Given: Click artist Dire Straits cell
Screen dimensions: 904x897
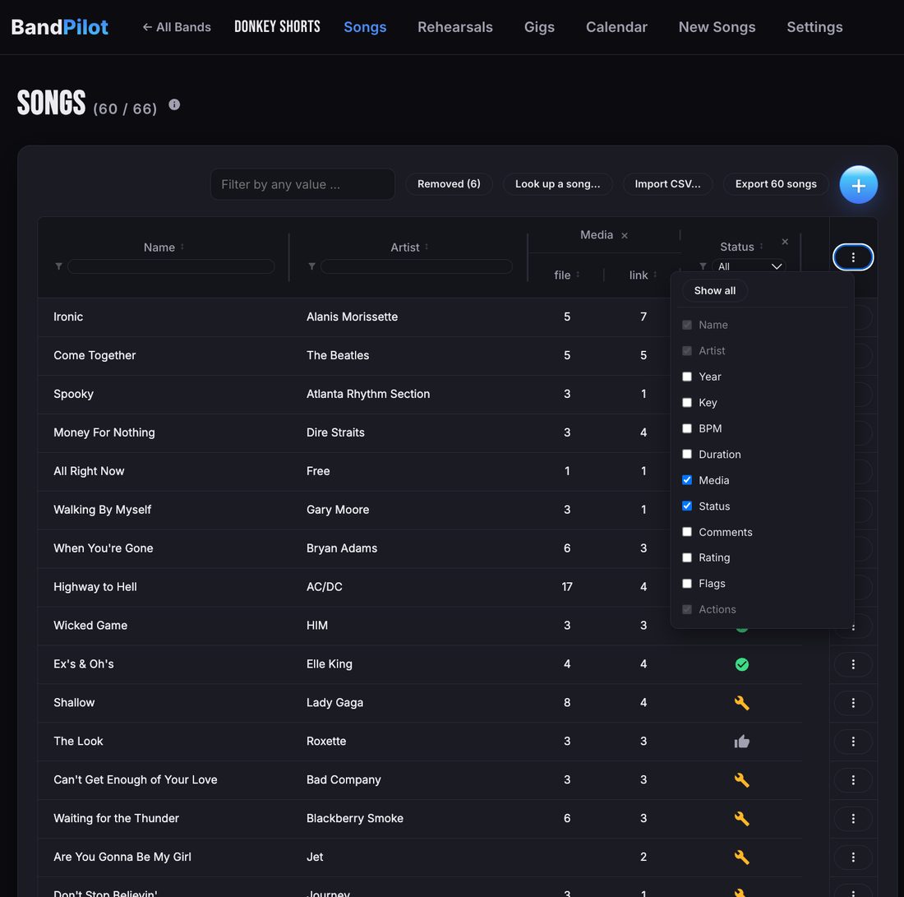Looking at the screenshot, I should point(335,432).
